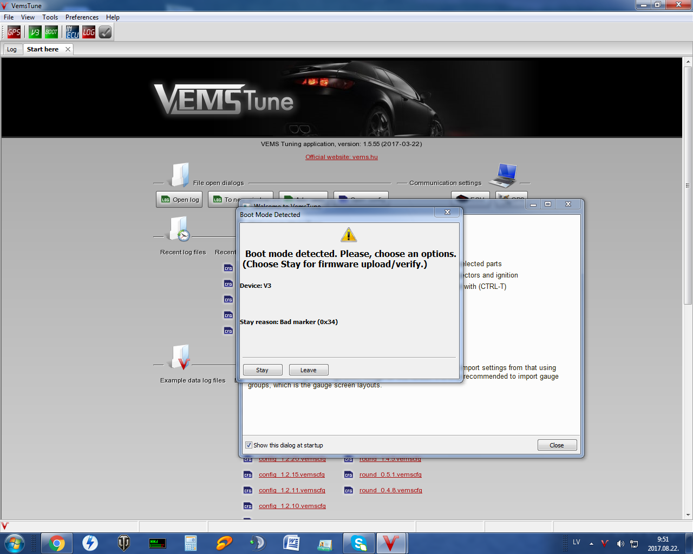Click Close in the Welcome window
The height and width of the screenshot is (554, 693).
click(557, 445)
